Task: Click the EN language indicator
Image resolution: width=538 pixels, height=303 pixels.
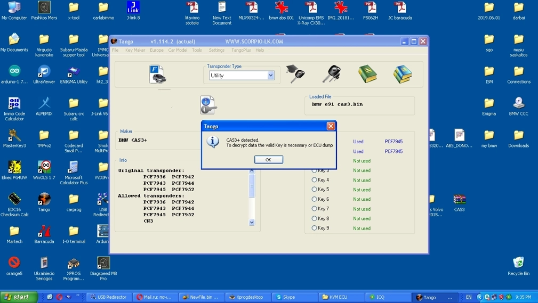Action: point(468,297)
